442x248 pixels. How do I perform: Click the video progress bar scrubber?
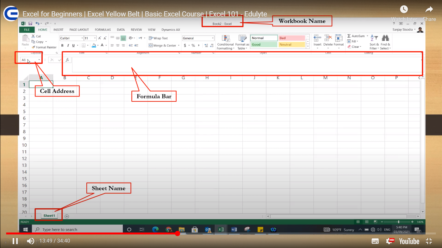[177, 233]
